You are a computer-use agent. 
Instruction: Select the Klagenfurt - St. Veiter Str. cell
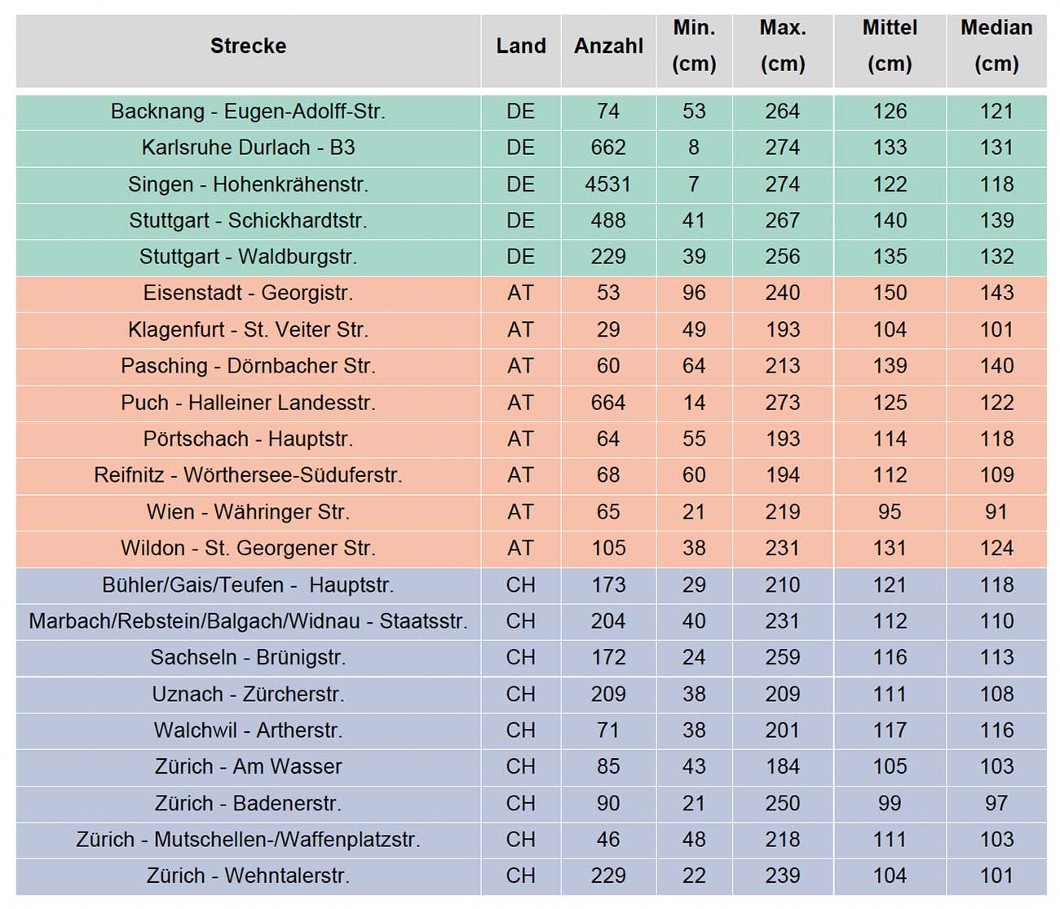click(x=248, y=330)
